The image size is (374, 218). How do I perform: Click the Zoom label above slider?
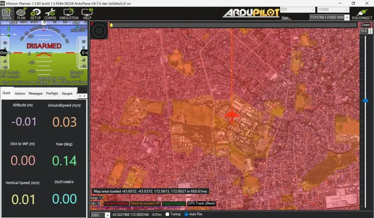tap(365, 25)
